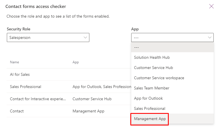The width and height of the screenshot is (216, 132).
Task: Click the Security Role chevron arrow
Action: 85,37
